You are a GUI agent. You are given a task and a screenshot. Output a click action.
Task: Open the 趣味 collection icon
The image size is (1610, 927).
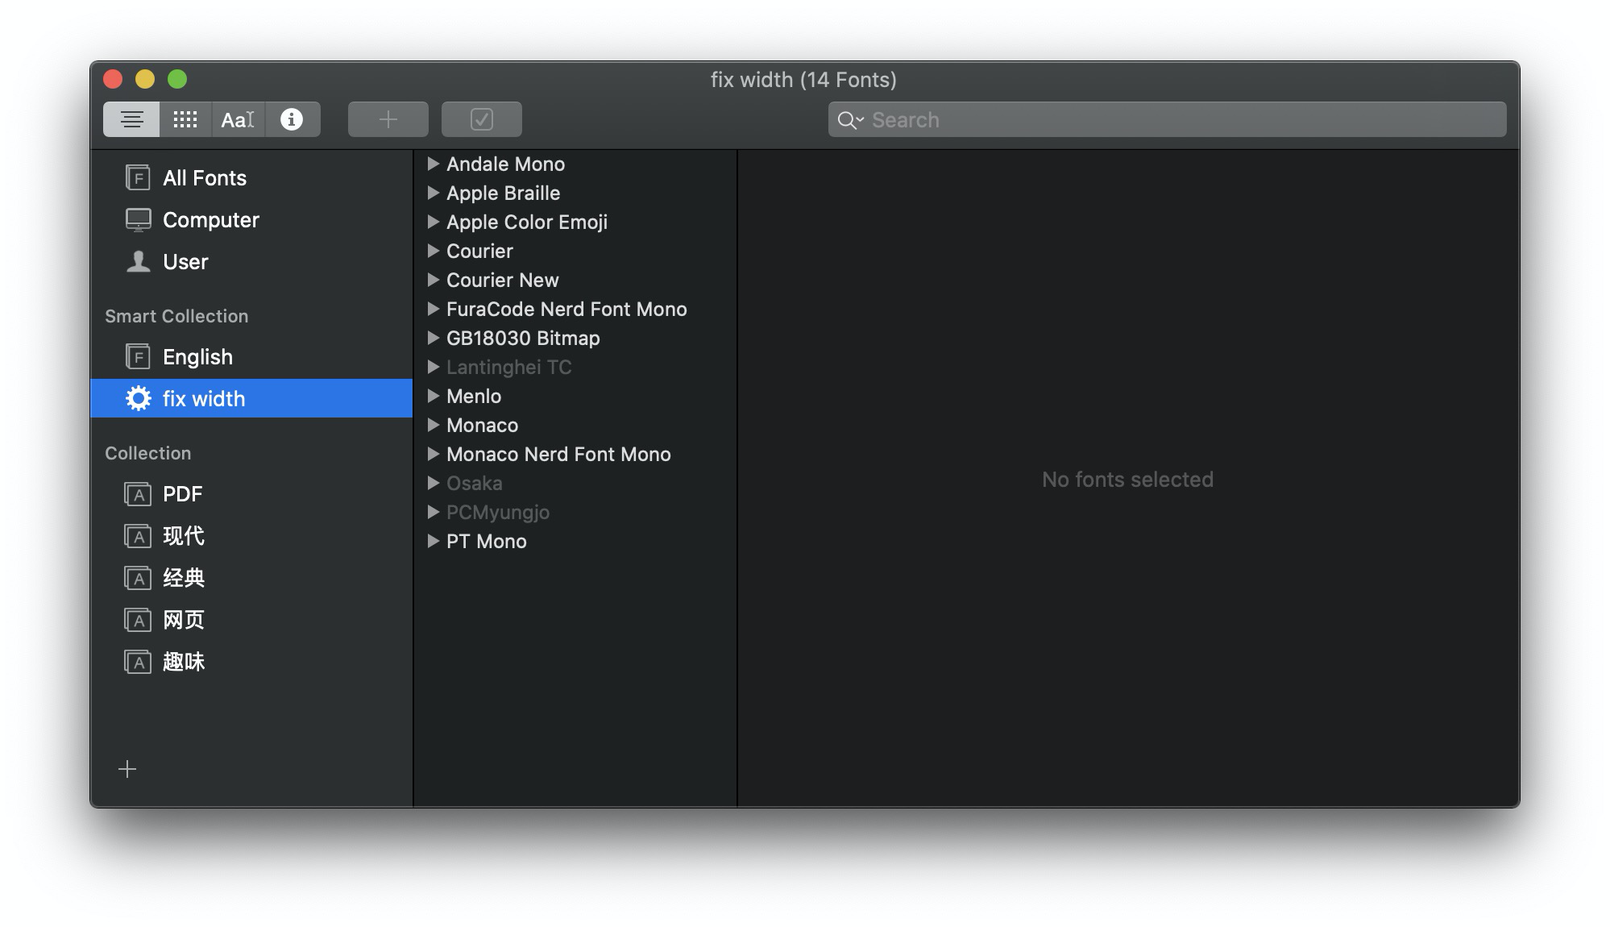pos(138,662)
